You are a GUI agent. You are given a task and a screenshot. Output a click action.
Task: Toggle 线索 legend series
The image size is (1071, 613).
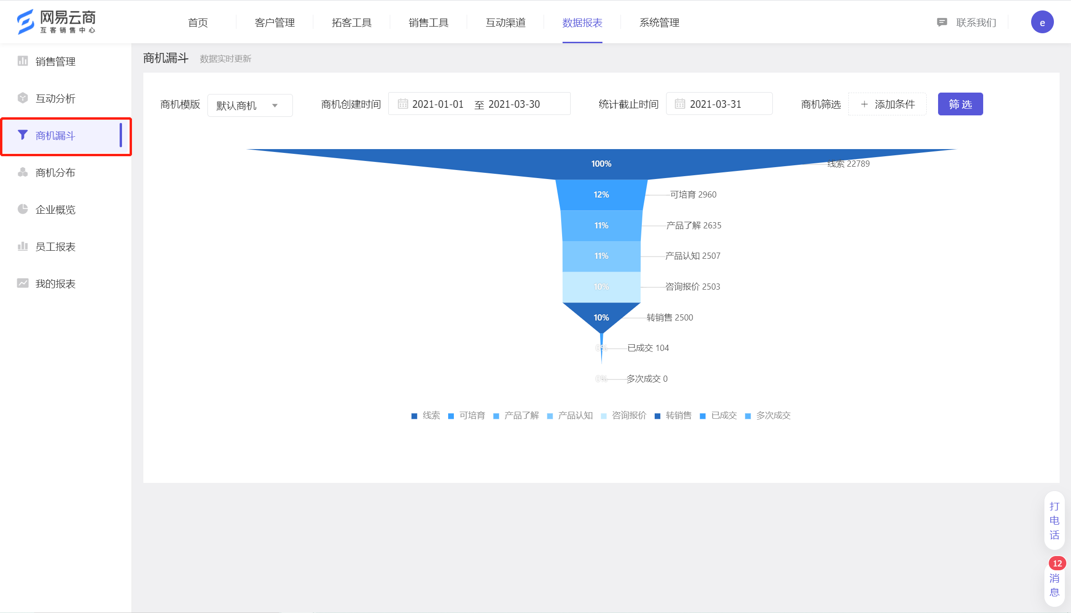click(426, 415)
